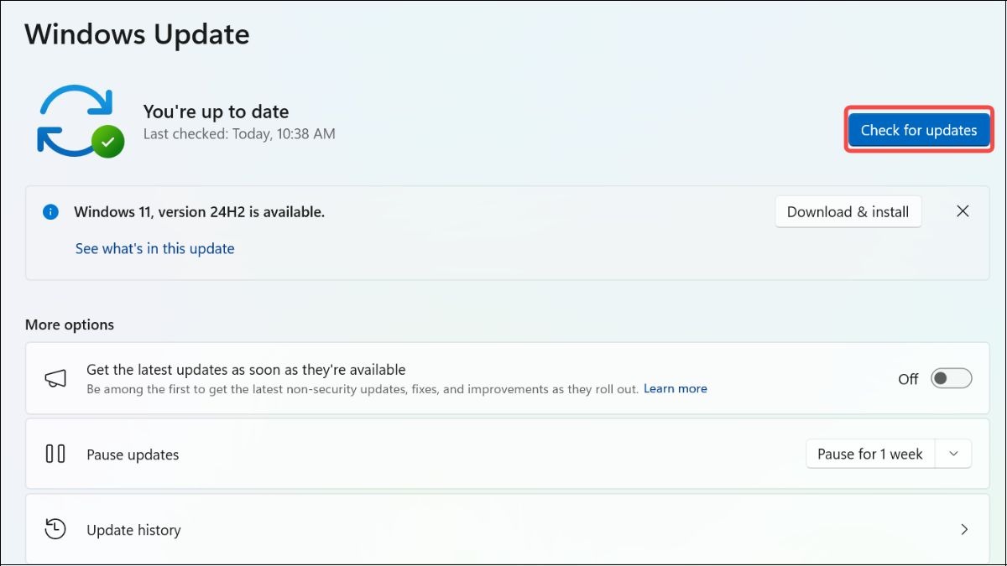
Task: Click the Pause updates label
Action: coord(133,454)
